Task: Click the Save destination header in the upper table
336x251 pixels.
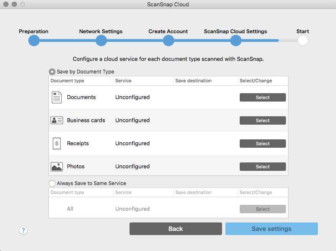Action: tap(193, 81)
